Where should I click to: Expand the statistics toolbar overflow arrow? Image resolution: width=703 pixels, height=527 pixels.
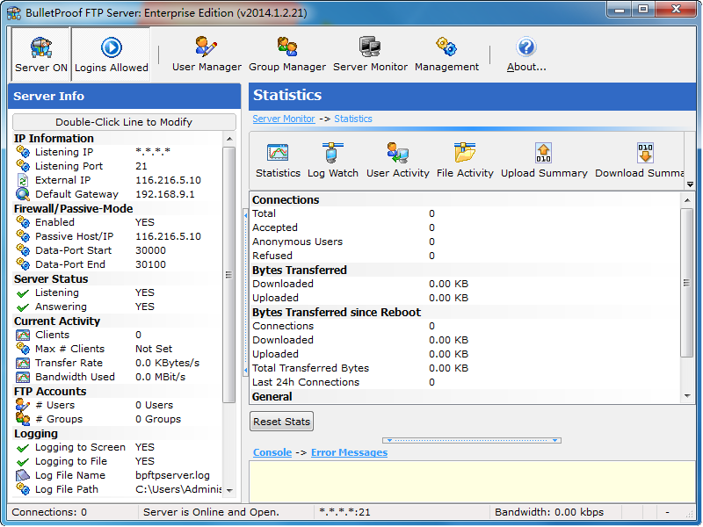click(x=690, y=184)
